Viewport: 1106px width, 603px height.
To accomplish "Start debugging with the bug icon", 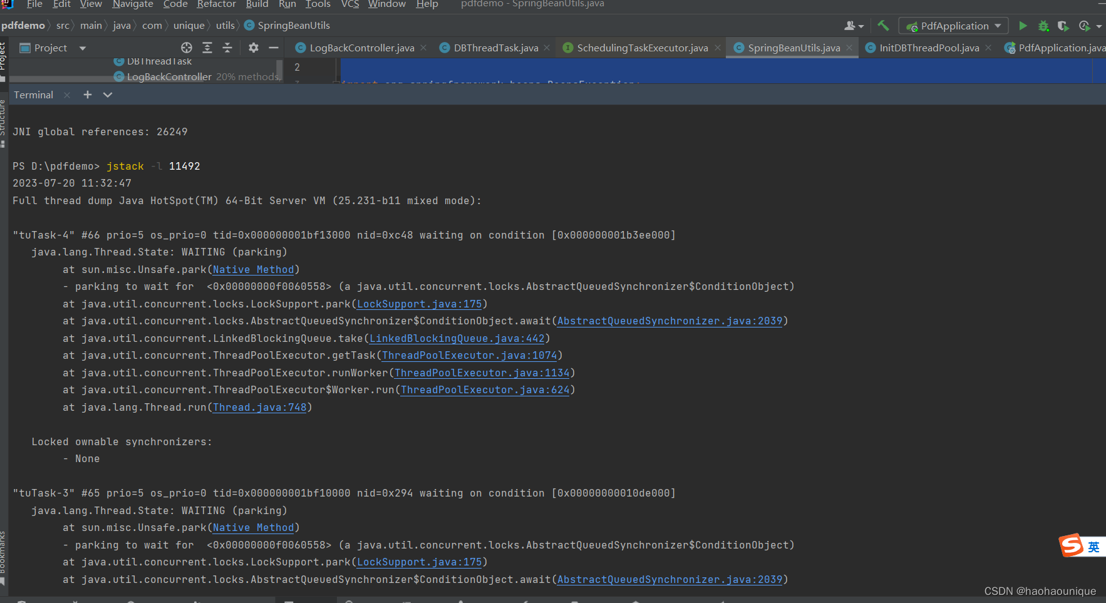I will (1043, 26).
